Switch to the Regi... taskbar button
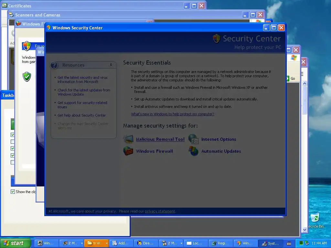 pos(220,243)
